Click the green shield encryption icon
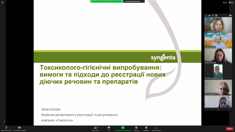The width and height of the screenshot is (235, 132). (x=3, y=3)
